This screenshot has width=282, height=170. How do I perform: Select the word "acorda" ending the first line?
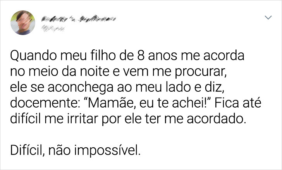(x=224, y=56)
